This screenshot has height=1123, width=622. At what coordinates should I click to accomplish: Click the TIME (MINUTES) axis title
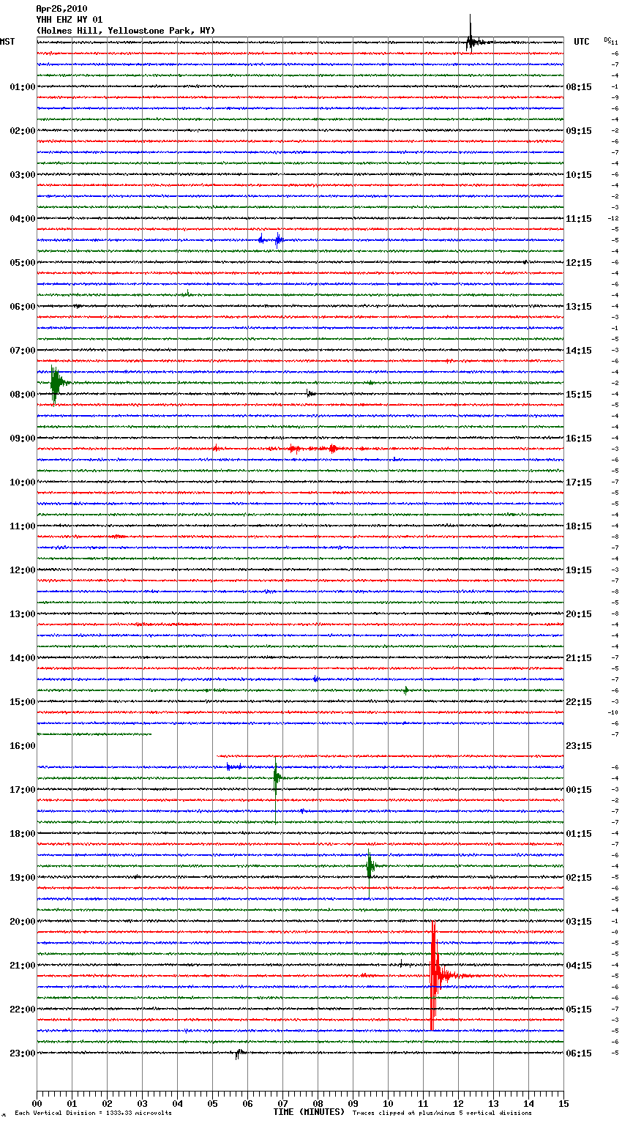click(x=309, y=1112)
